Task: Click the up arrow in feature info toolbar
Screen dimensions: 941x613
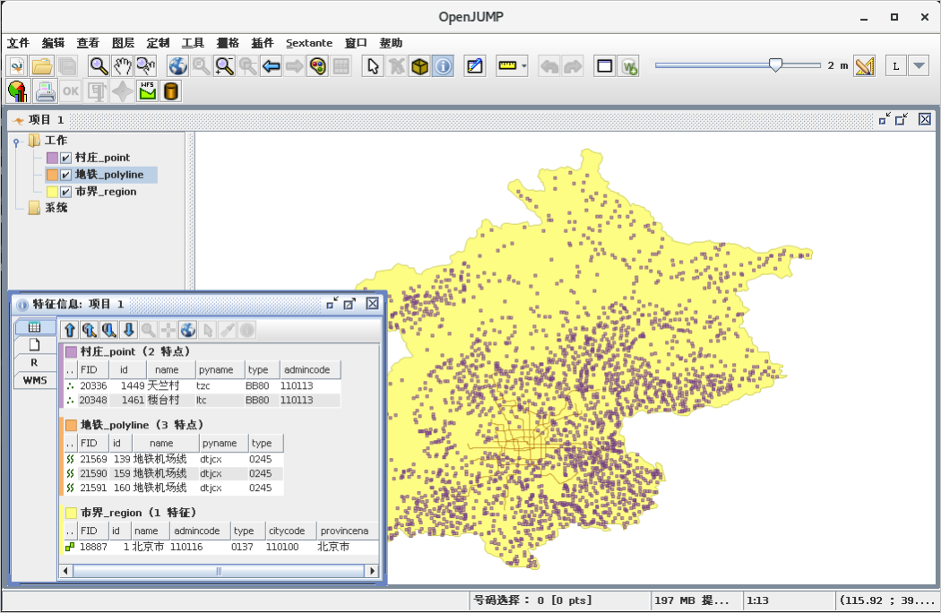Action: [x=70, y=330]
